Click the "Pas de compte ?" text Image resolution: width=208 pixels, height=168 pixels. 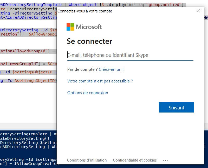[82, 69]
